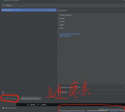The width and height of the screenshot is (125, 112).
Task: Click the Show all background tasks link
Action: click(114, 111)
